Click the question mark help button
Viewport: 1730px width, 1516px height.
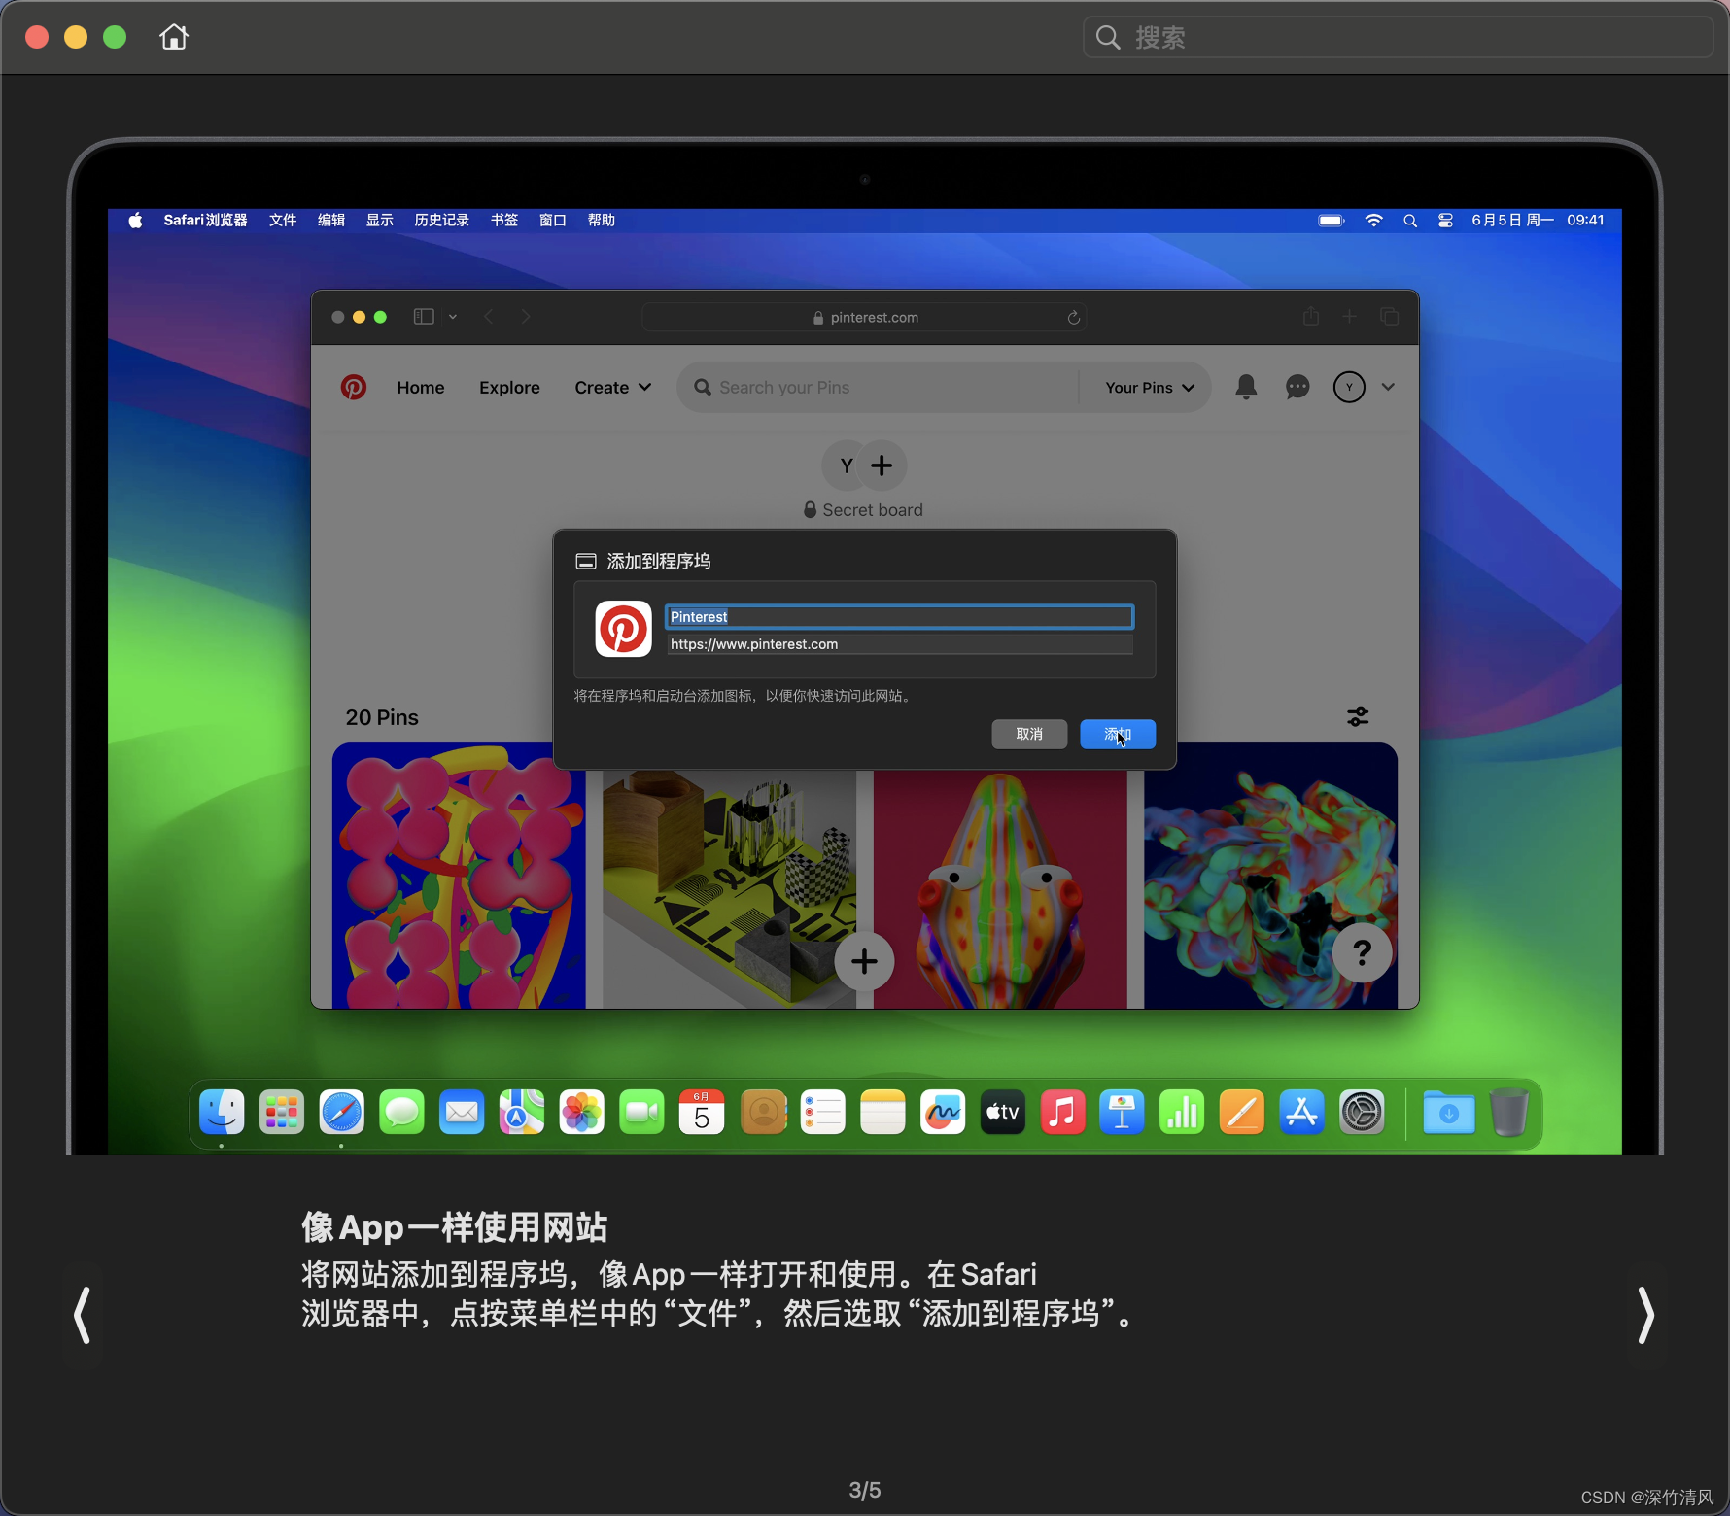point(1362,953)
